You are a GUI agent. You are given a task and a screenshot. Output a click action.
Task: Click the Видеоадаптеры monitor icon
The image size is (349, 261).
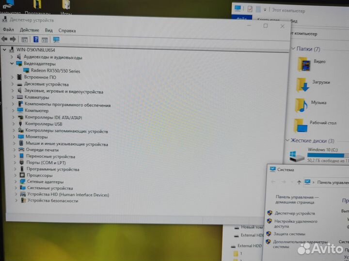[19, 63]
